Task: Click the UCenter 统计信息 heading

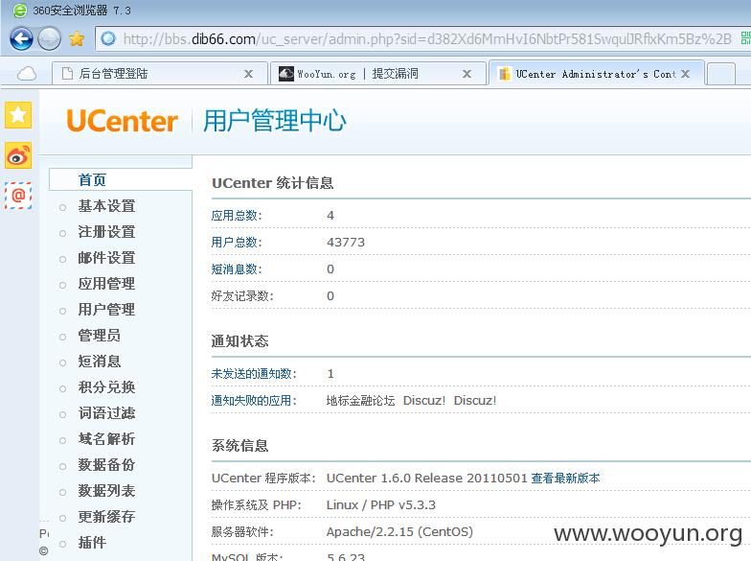Action: coord(272,183)
